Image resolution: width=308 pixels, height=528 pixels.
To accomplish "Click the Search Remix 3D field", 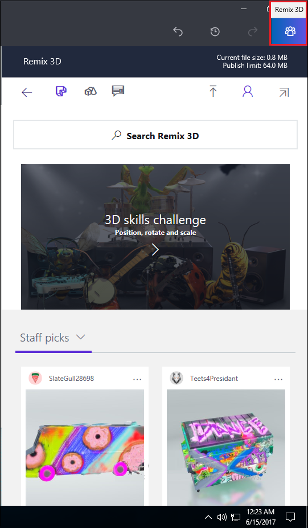I will coord(155,135).
